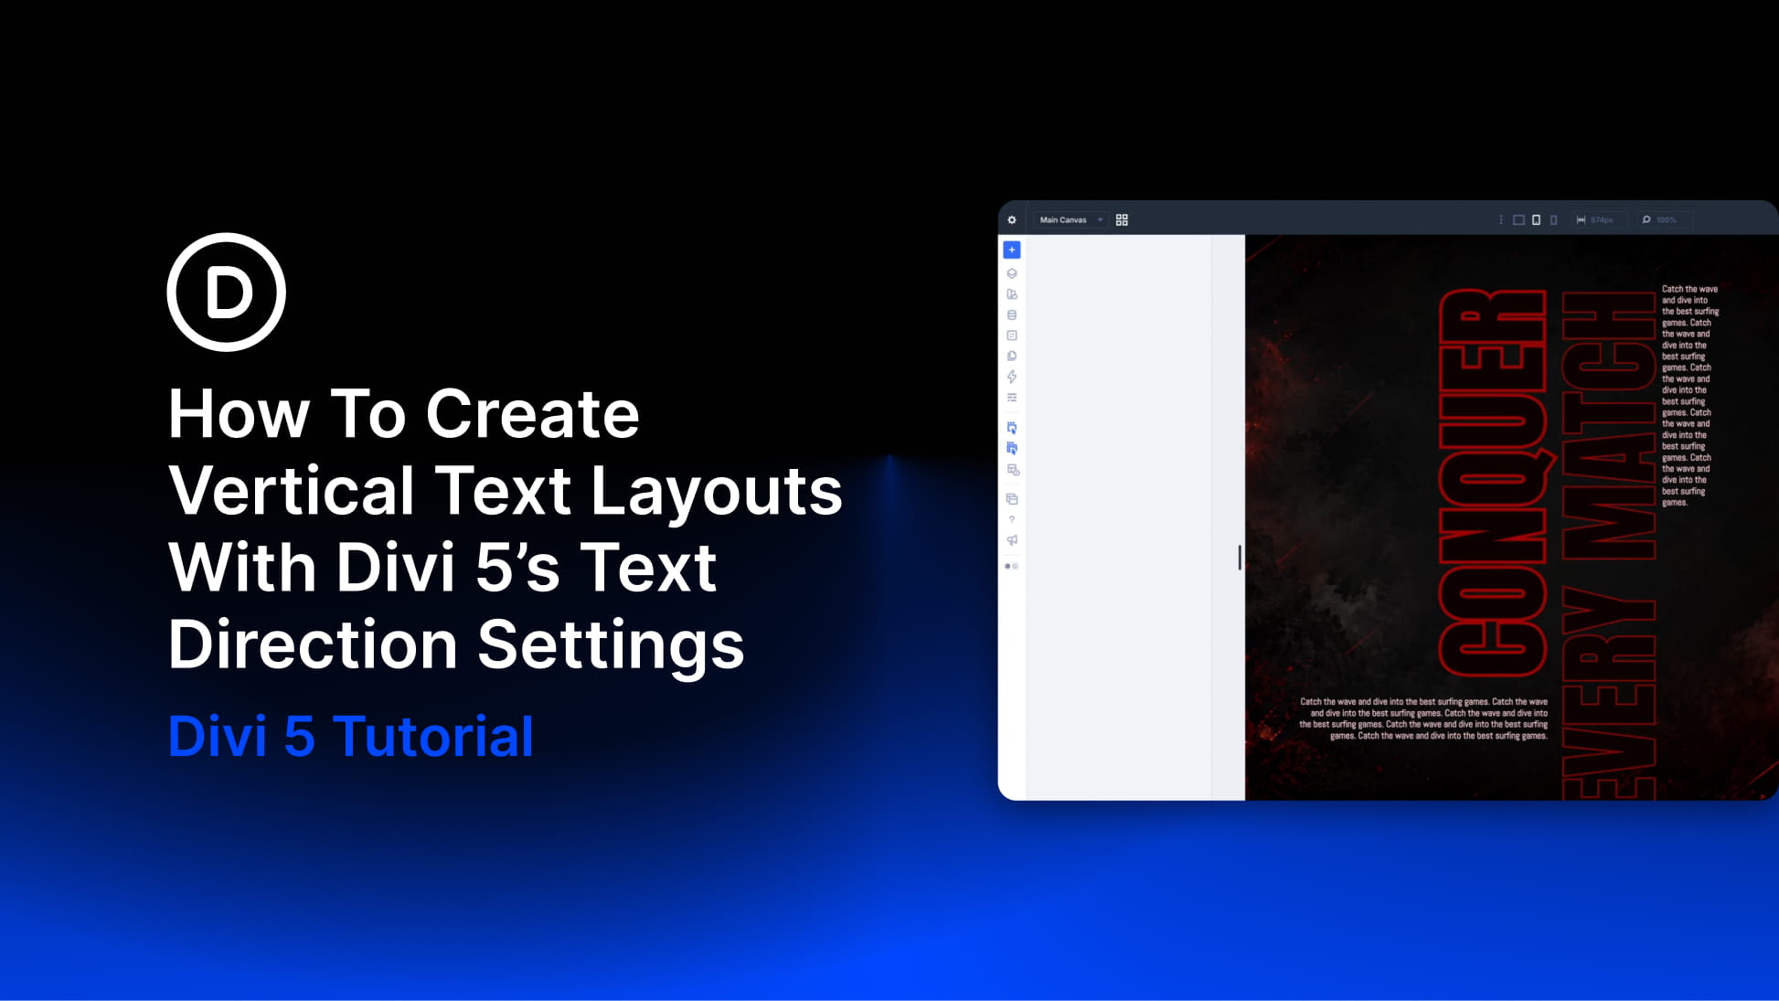Switch to tablet view icon

1537,219
